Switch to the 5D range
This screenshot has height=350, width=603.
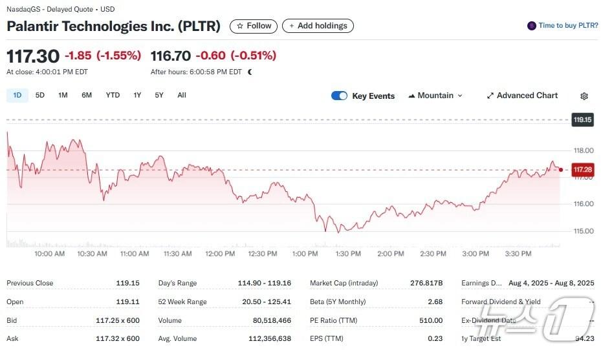(40, 95)
